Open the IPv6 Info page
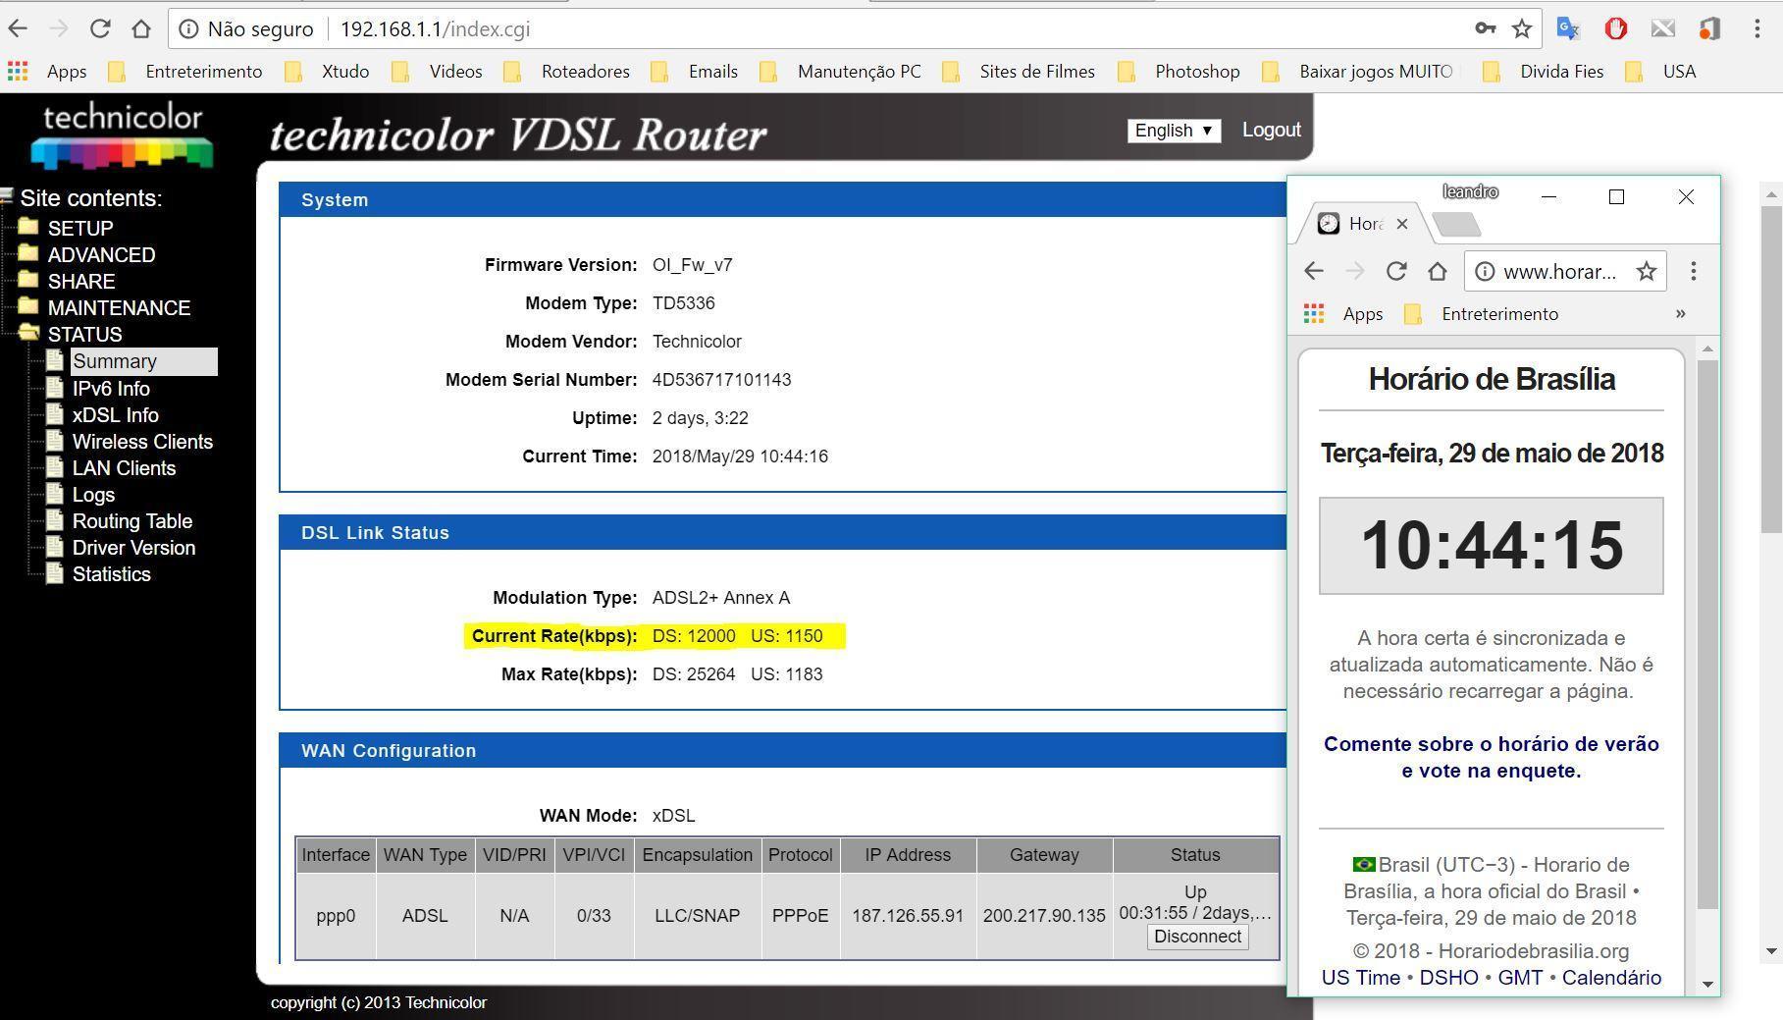 point(111,389)
